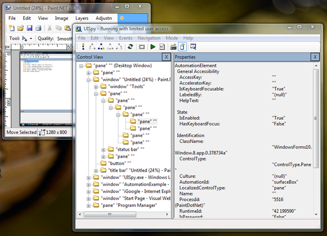Click the Save icon in Paint.NET toolbar
The height and width of the screenshot is (236, 327).
(30, 28)
